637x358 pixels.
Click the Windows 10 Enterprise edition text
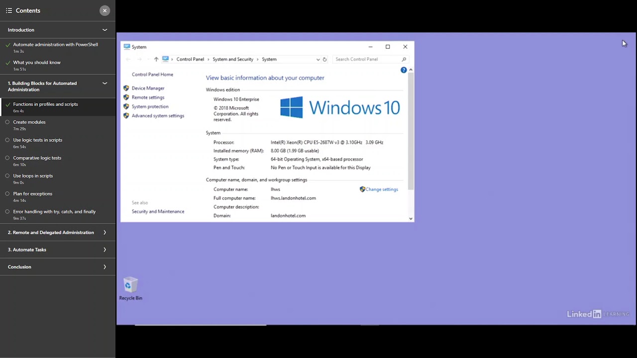[236, 99]
